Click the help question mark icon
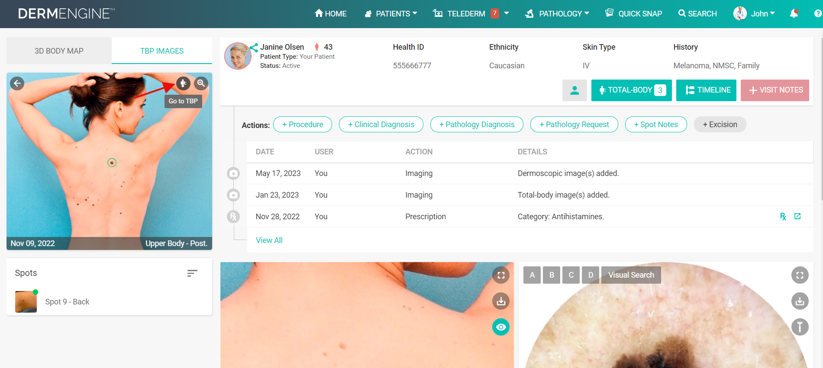 tap(818, 14)
